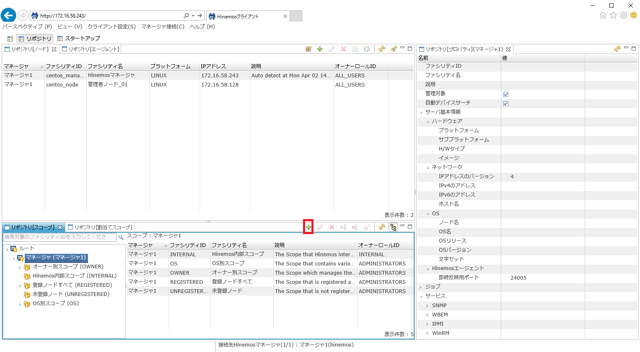Switch to the リポジトリ[割当てスコープ] tab
640x352 pixels.
coord(100,227)
